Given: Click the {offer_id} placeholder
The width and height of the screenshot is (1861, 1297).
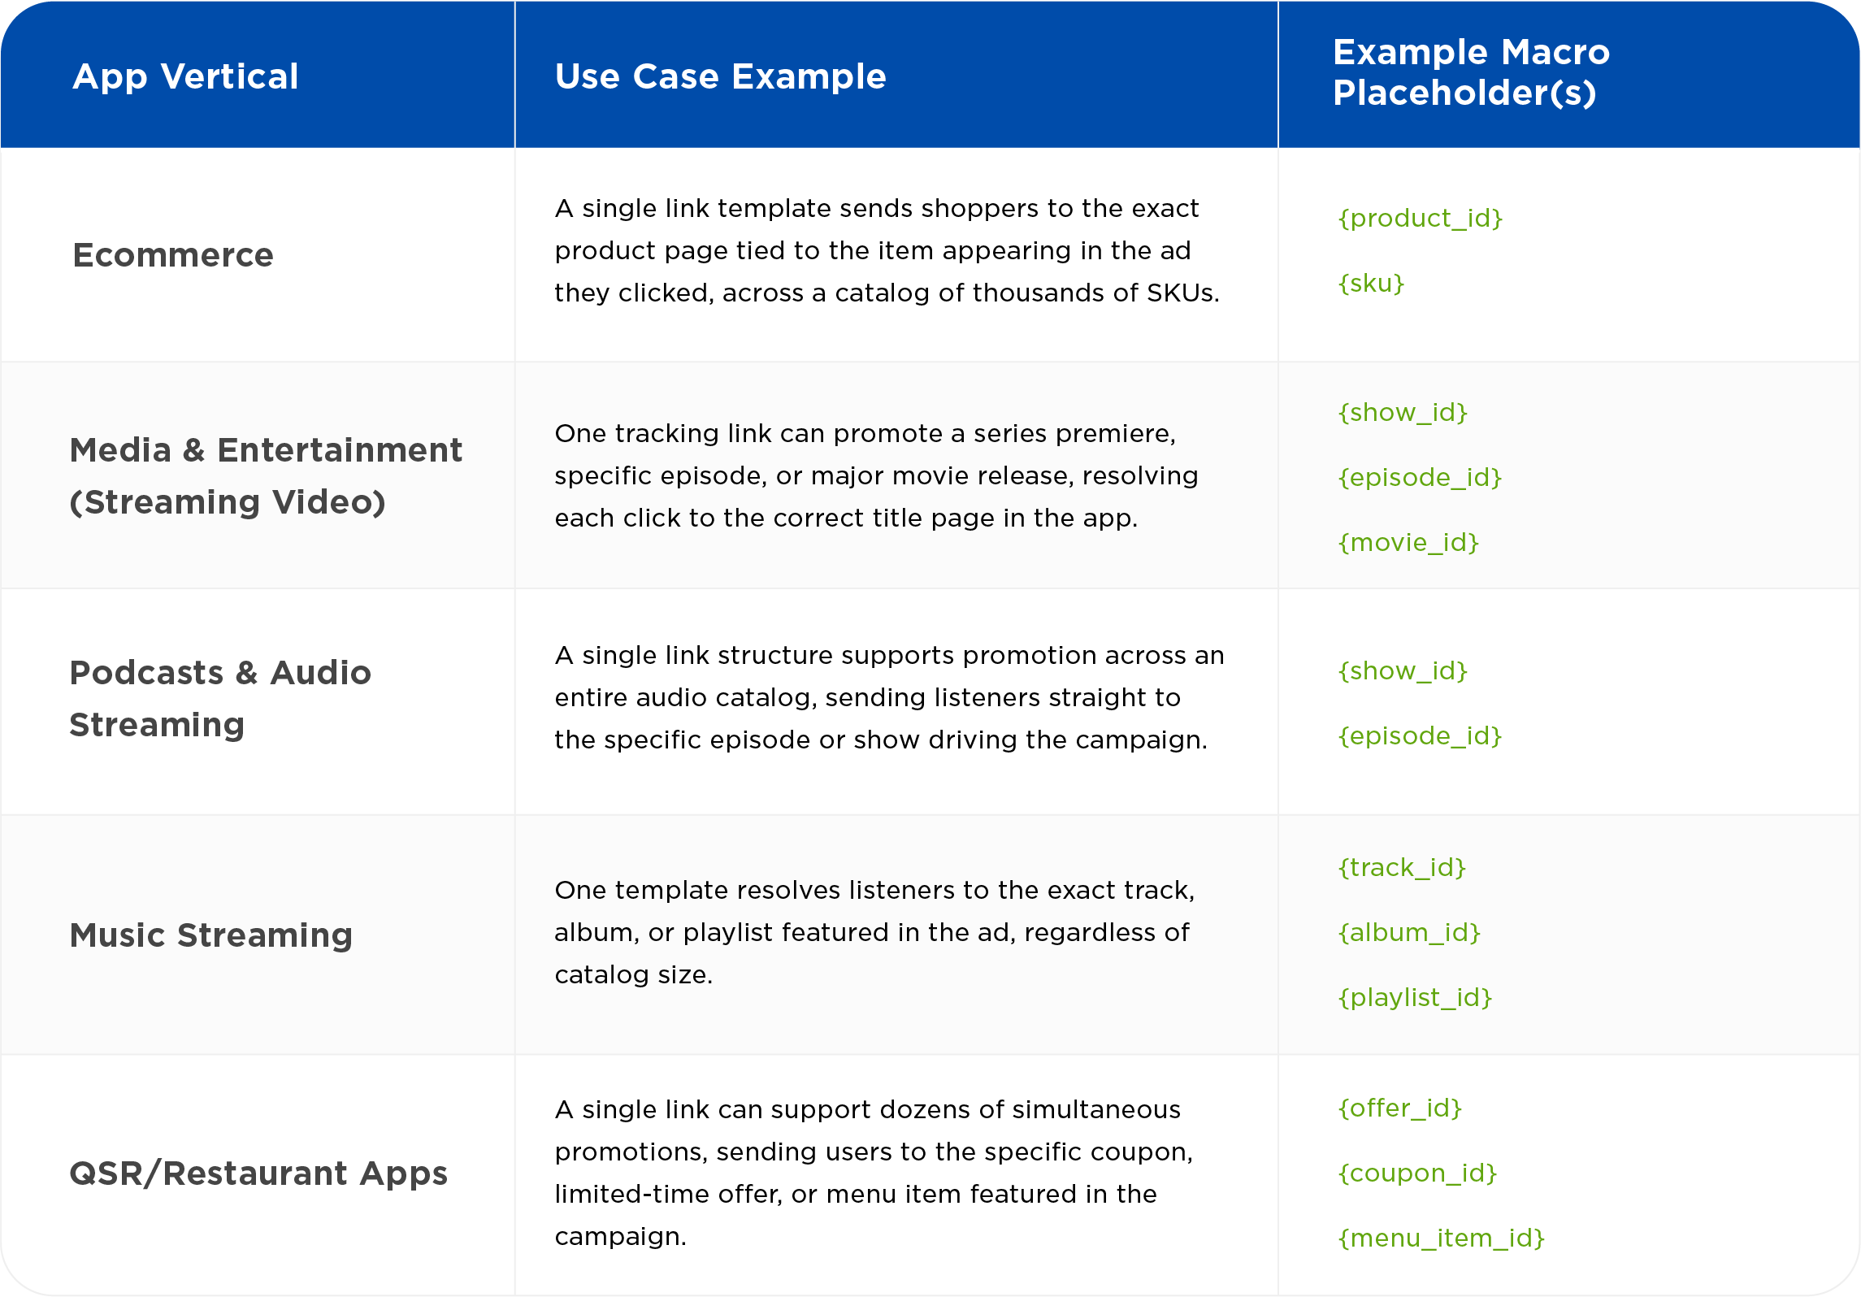Looking at the screenshot, I should pos(1400,1108).
